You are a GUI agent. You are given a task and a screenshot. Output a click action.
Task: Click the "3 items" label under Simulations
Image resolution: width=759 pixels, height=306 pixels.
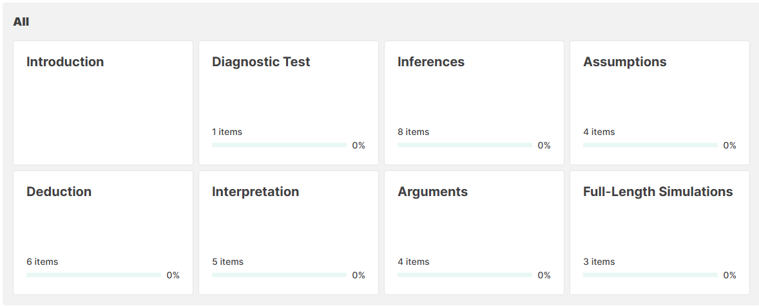click(x=599, y=262)
